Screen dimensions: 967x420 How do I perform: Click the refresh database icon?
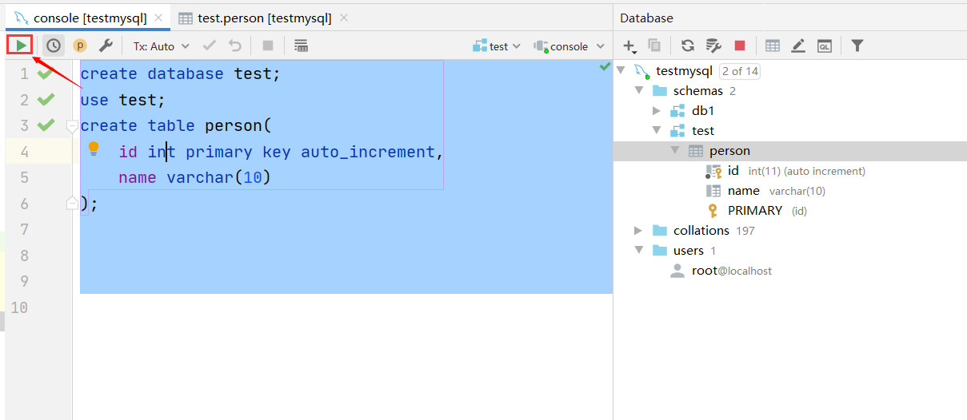click(x=688, y=46)
